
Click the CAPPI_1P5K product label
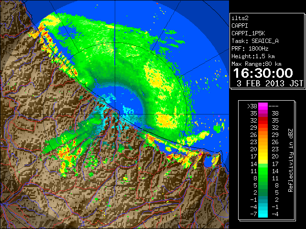pyautogui.click(x=248, y=33)
